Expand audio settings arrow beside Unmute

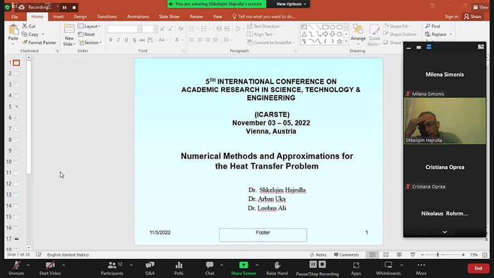(x=30, y=264)
